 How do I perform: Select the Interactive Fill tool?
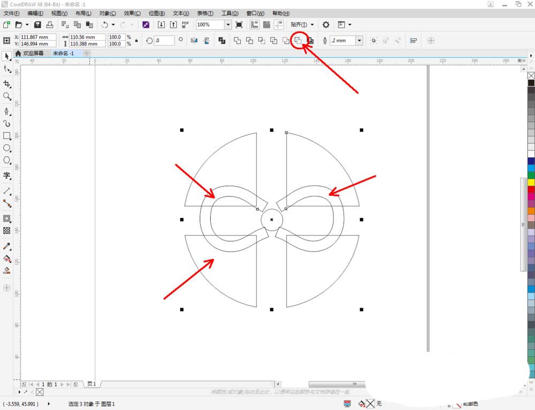6,259
